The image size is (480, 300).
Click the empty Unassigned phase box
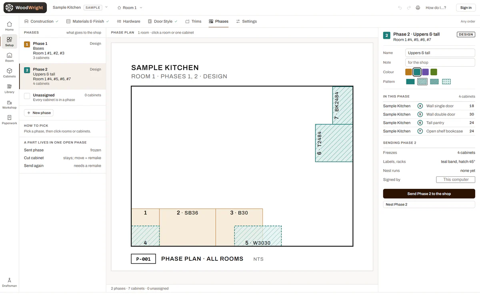[x=27, y=96]
